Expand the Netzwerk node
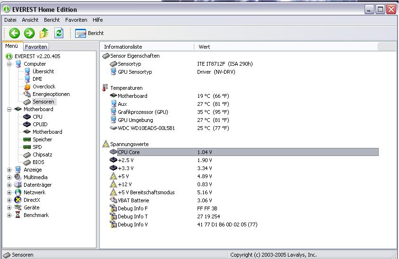 [x=9, y=193]
